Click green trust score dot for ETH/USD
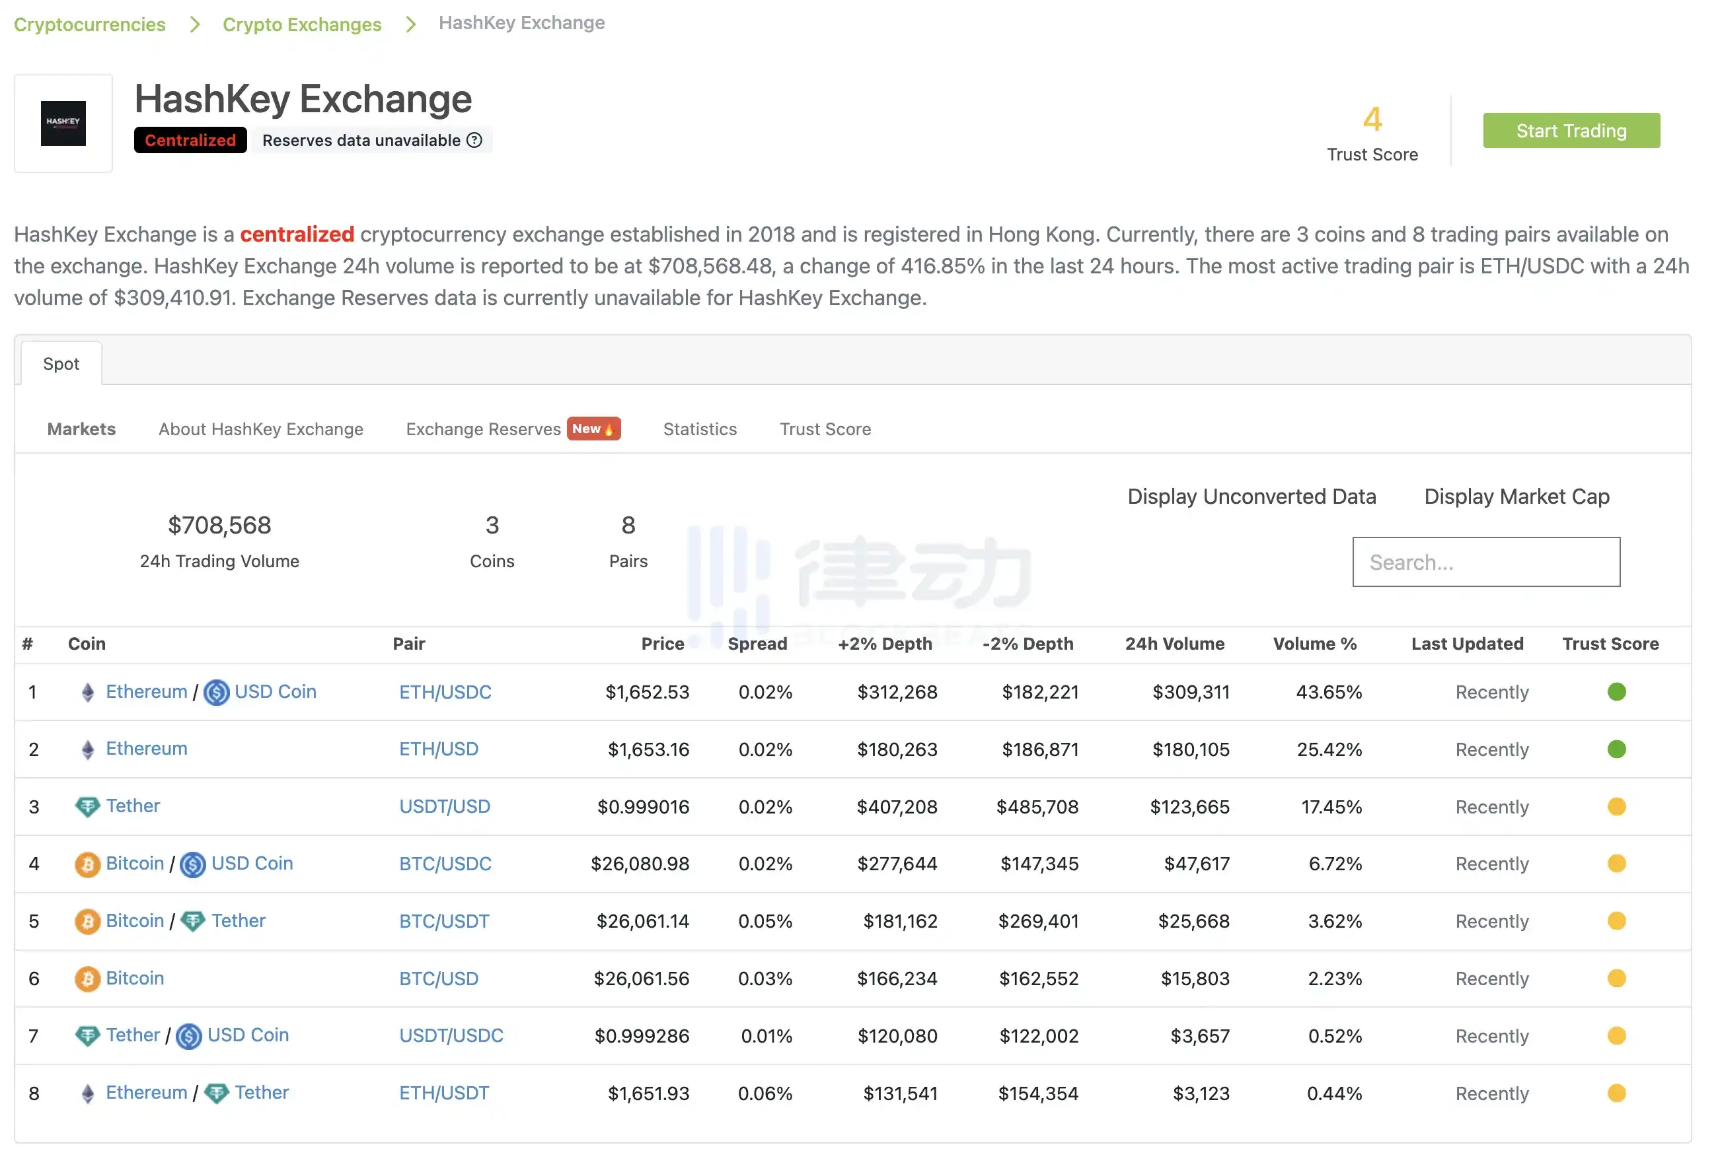The width and height of the screenshot is (1718, 1174). [x=1617, y=749]
